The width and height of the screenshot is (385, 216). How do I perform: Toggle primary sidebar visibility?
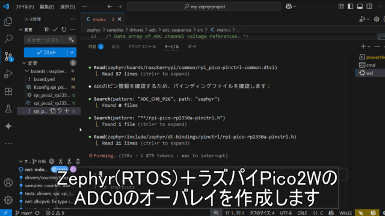pyautogui.click(x=350, y=7)
